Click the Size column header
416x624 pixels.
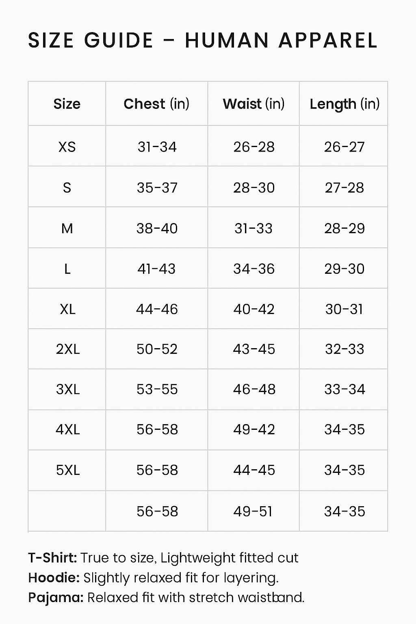67,104
